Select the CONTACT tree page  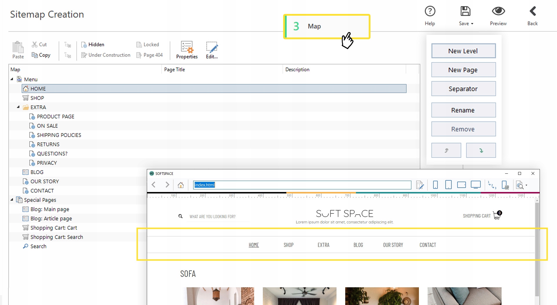click(38, 191)
